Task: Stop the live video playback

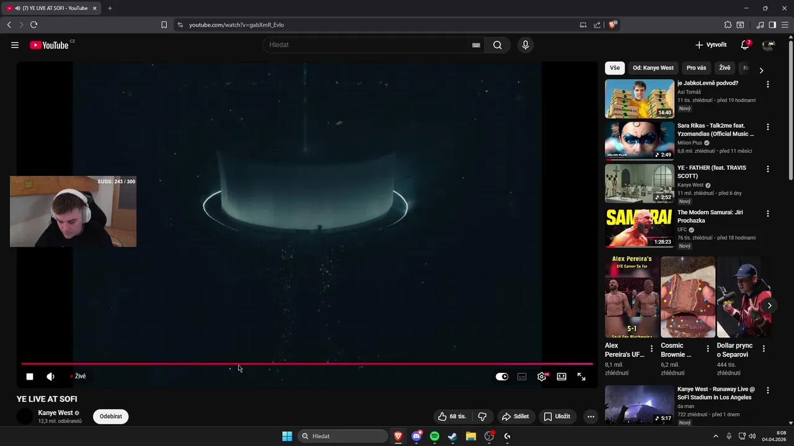Action: (30, 377)
